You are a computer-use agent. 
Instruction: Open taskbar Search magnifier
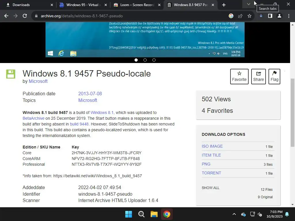coord(141,214)
